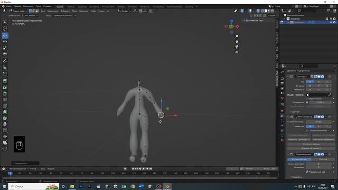This screenshot has height=190, width=338.
Task: Open the Edit menu in top bar
Action: pos(17,6)
